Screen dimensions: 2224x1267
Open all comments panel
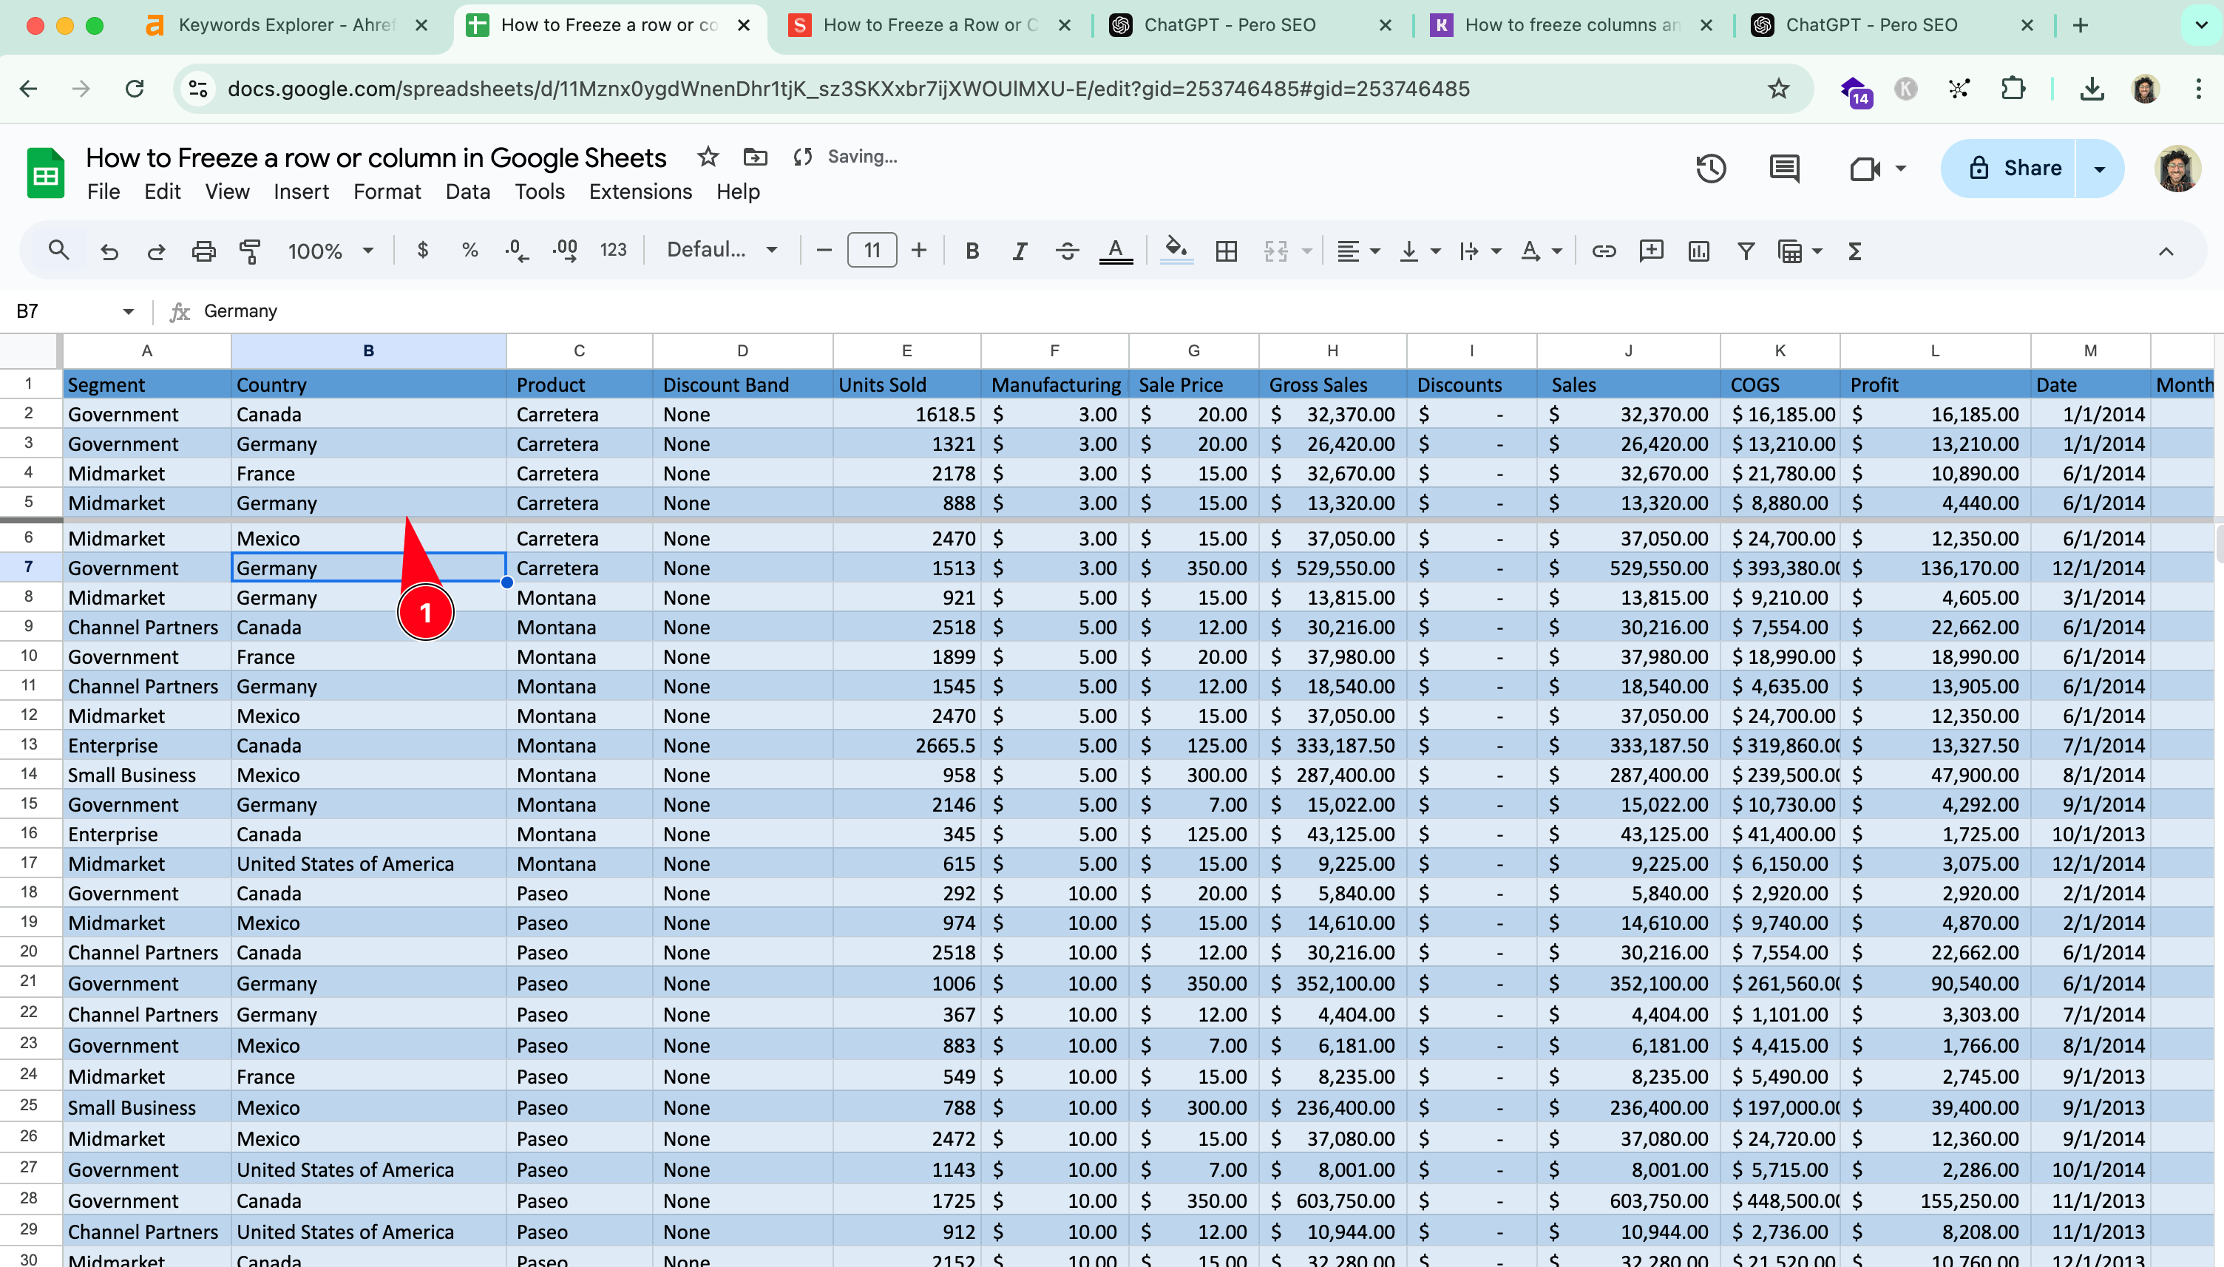[x=1785, y=168]
